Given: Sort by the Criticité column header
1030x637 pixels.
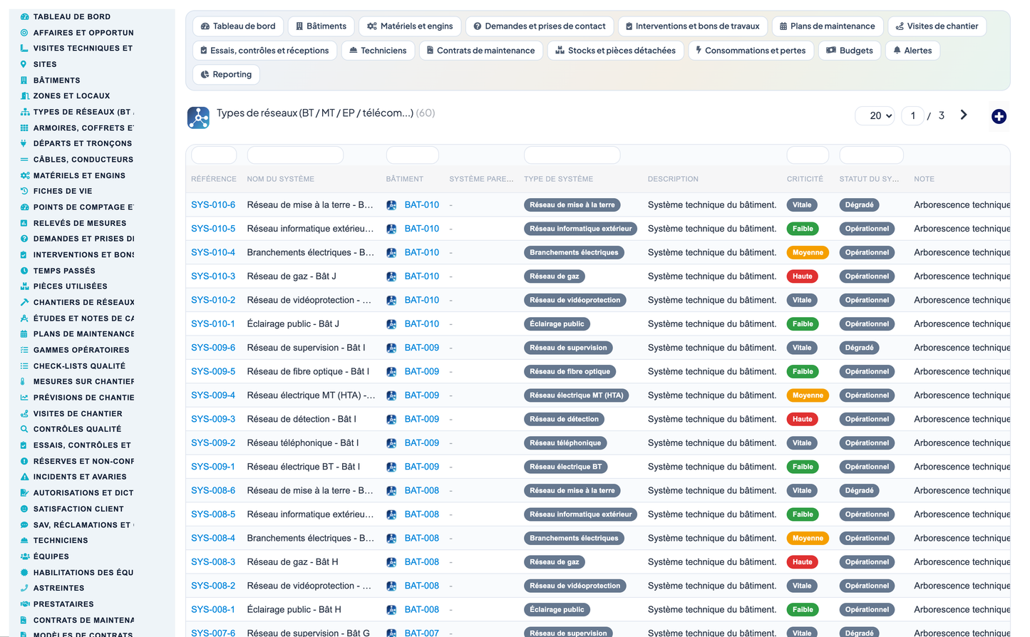Looking at the screenshot, I should pos(805,179).
